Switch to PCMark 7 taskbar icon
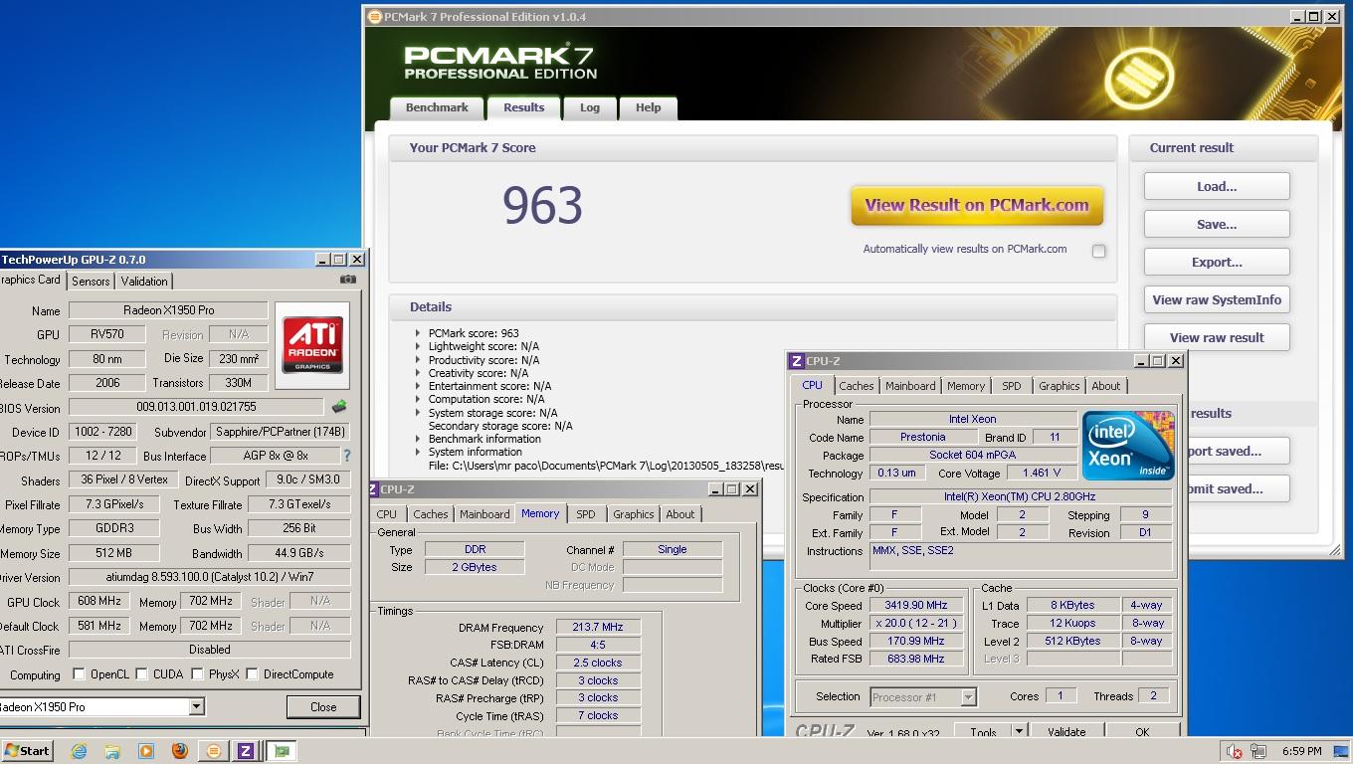Screen dimensions: 1353x764 tap(213, 751)
